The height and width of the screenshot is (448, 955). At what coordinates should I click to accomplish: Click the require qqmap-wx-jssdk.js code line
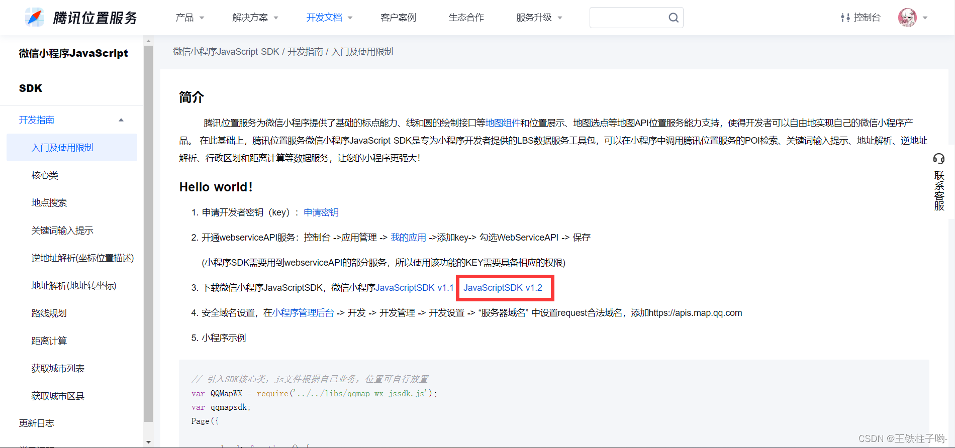(x=314, y=394)
